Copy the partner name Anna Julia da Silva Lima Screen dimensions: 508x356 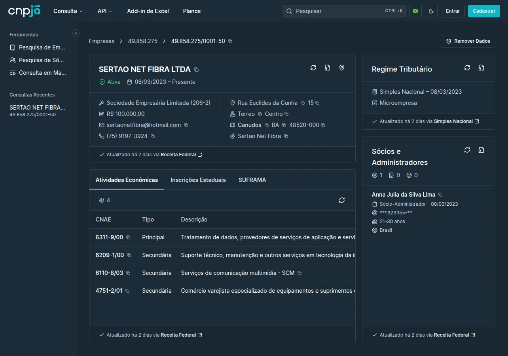click(x=440, y=195)
